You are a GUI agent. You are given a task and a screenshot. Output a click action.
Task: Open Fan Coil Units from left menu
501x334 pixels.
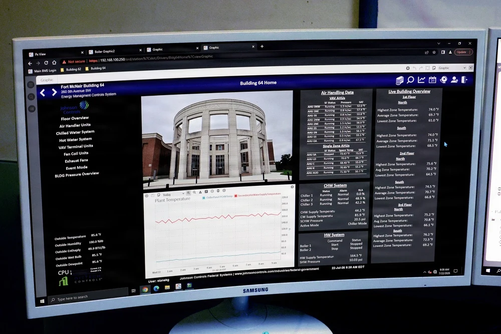76,154
